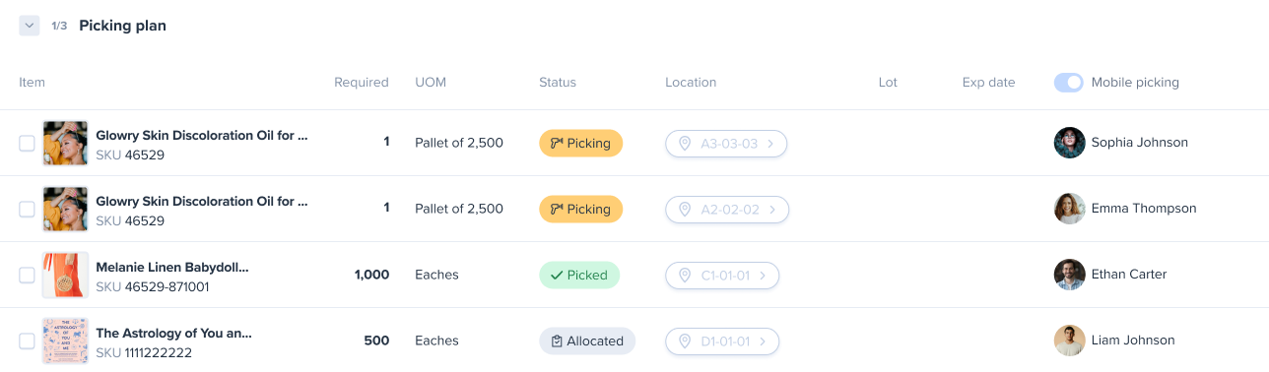The image size is (1269, 372).
Task: Open the A2-02-02 location selector
Action: (727, 209)
